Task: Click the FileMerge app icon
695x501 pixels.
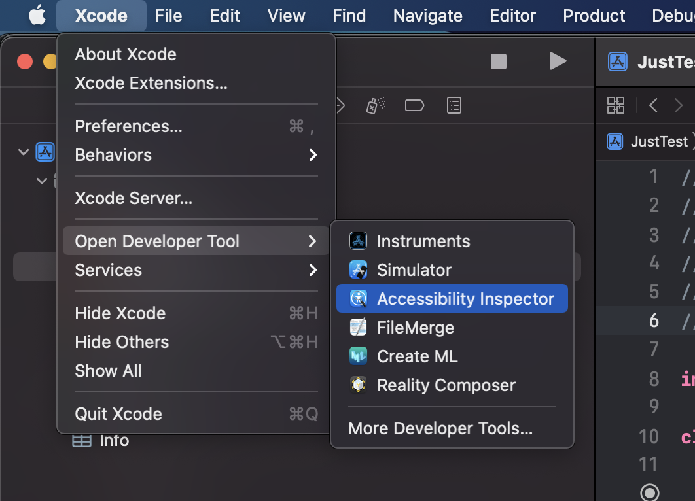Action: coord(358,328)
